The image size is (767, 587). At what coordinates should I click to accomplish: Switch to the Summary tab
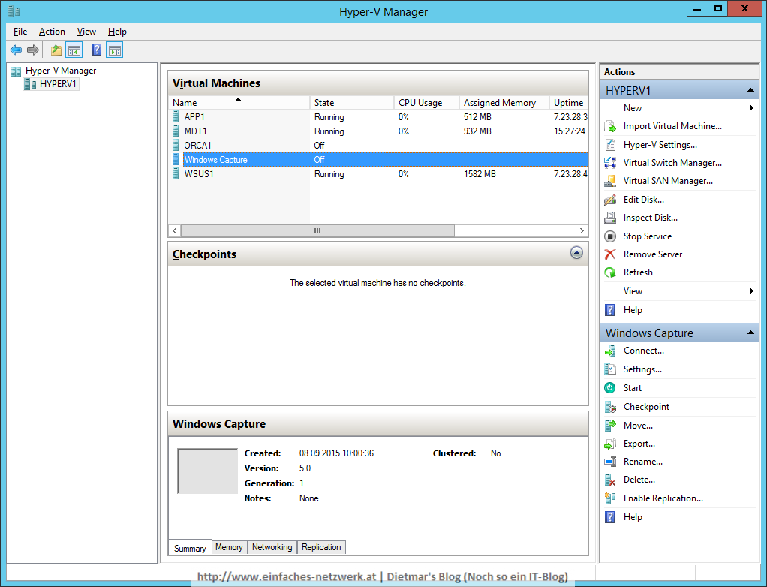coord(190,549)
